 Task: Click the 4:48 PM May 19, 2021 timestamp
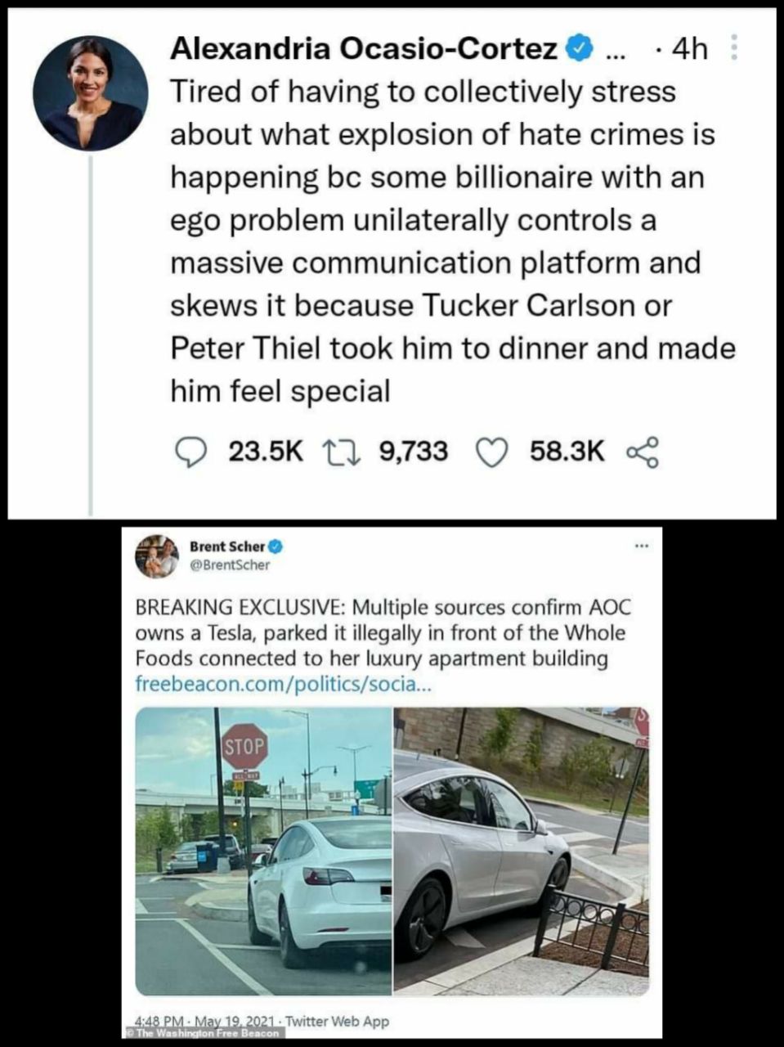coord(204,1020)
